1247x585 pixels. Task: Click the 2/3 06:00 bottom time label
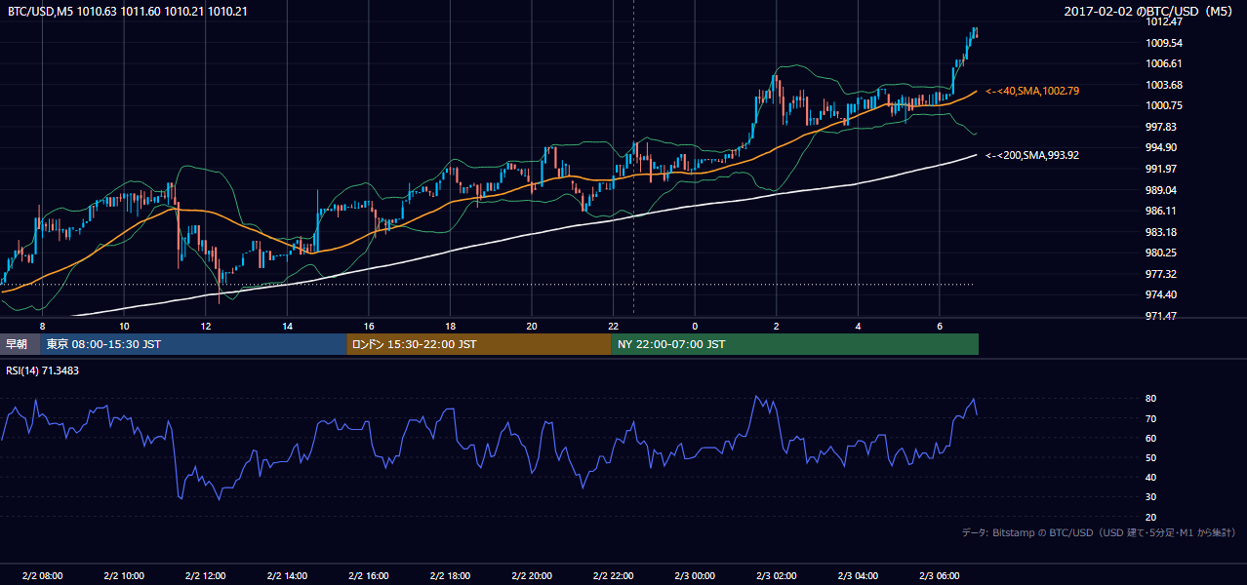(940, 576)
